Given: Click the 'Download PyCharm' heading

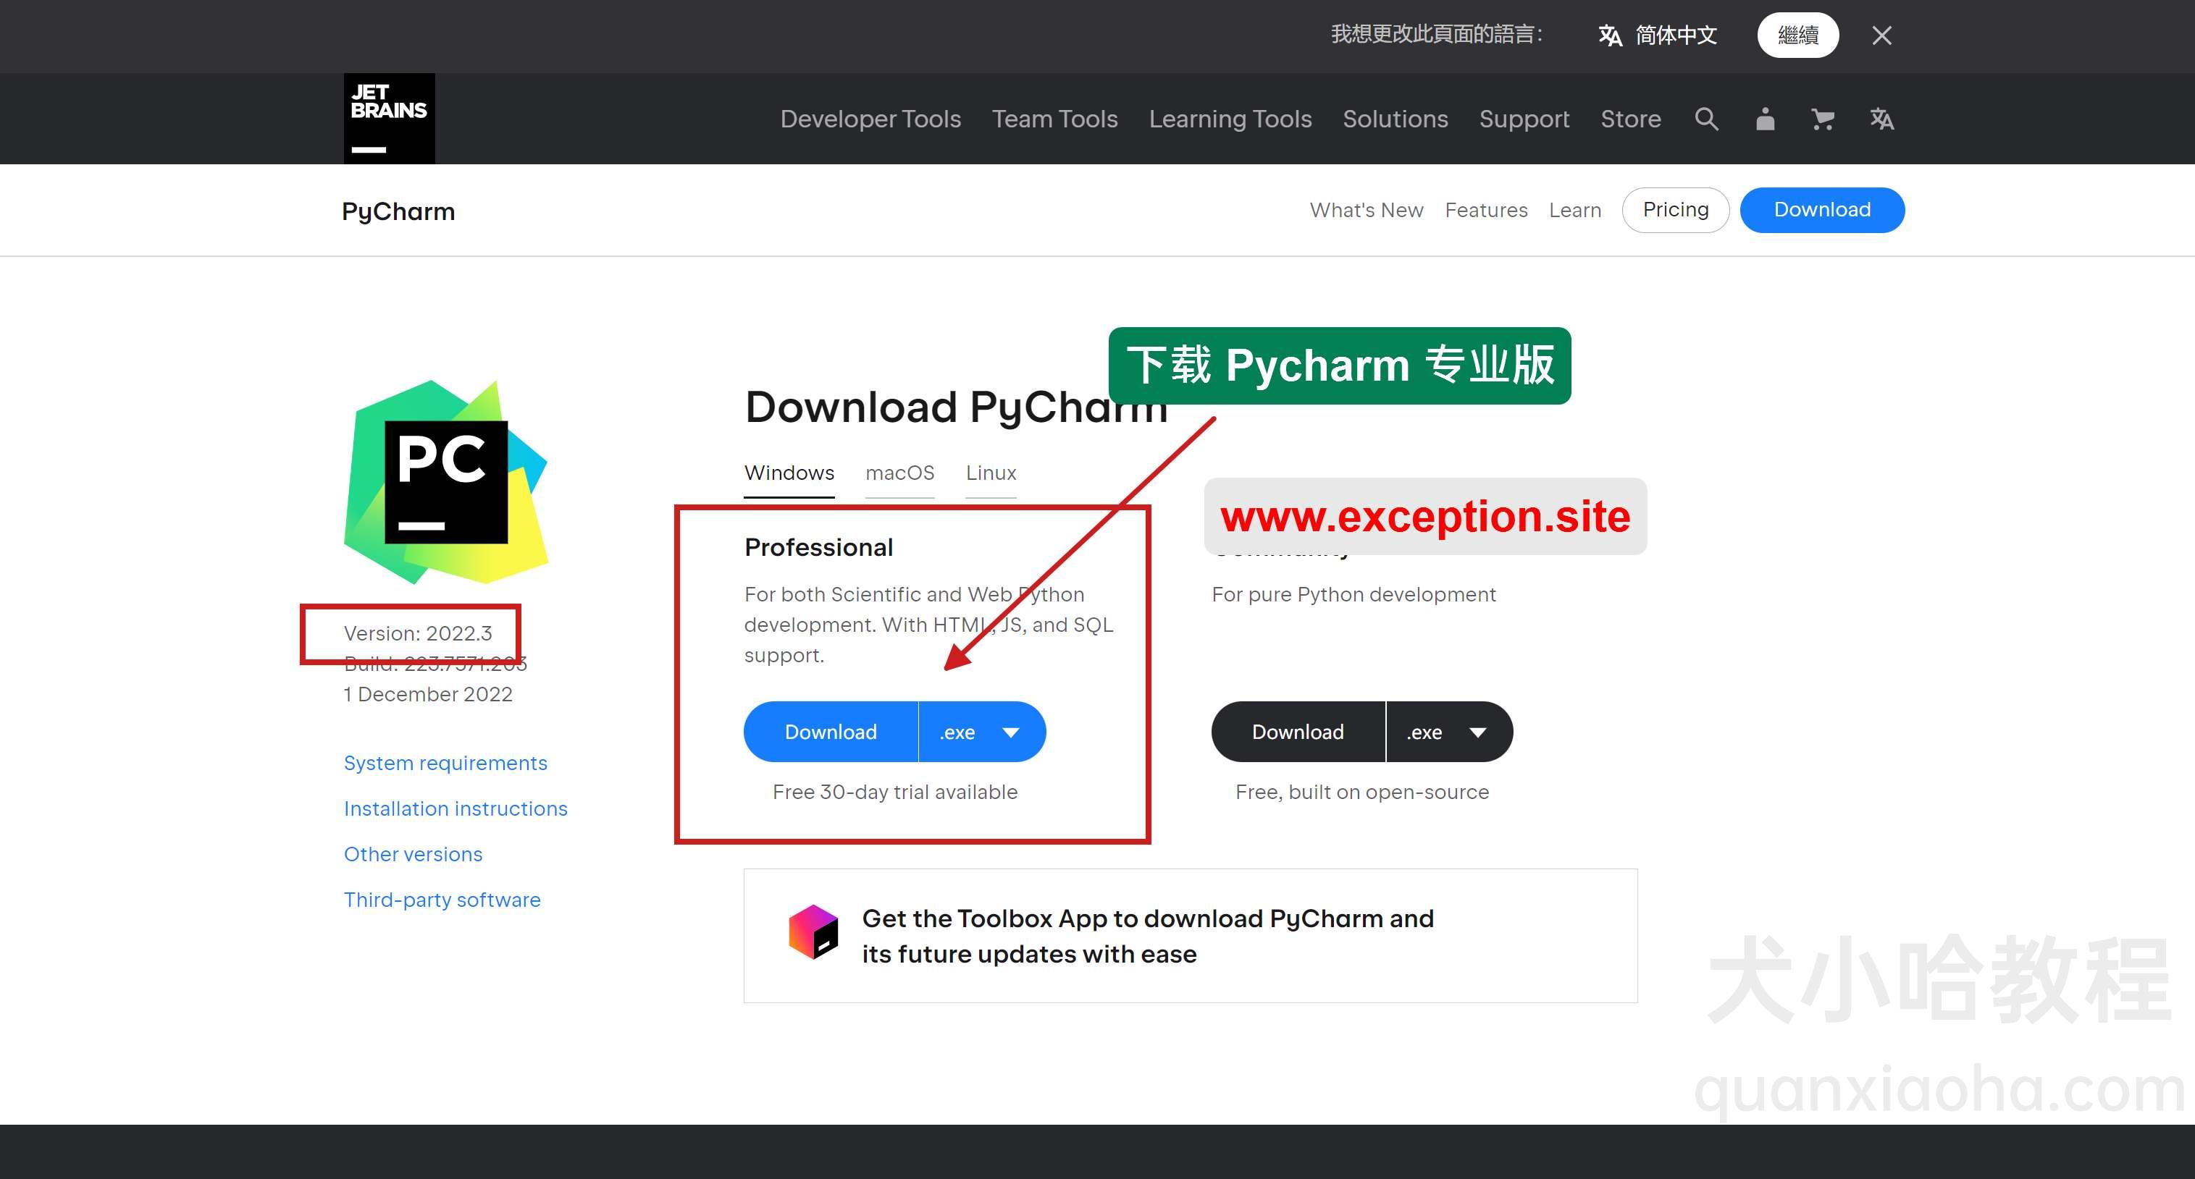Looking at the screenshot, I should click(x=956, y=407).
